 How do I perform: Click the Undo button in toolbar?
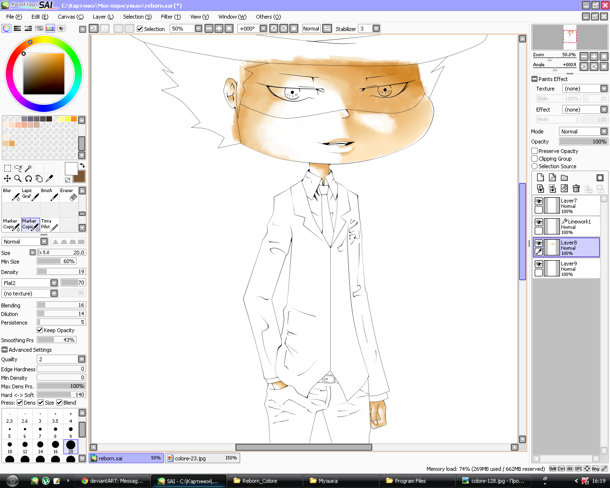pyautogui.click(x=93, y=29)
